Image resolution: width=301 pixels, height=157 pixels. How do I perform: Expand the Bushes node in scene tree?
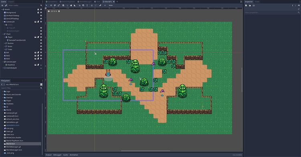click(x=4, y=43)
